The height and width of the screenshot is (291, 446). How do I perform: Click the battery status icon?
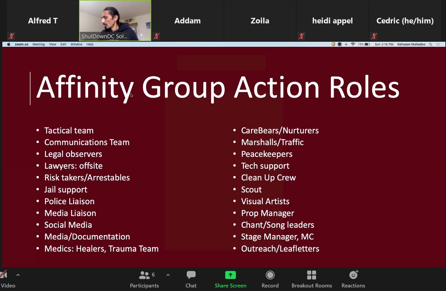tap(367, 44)
